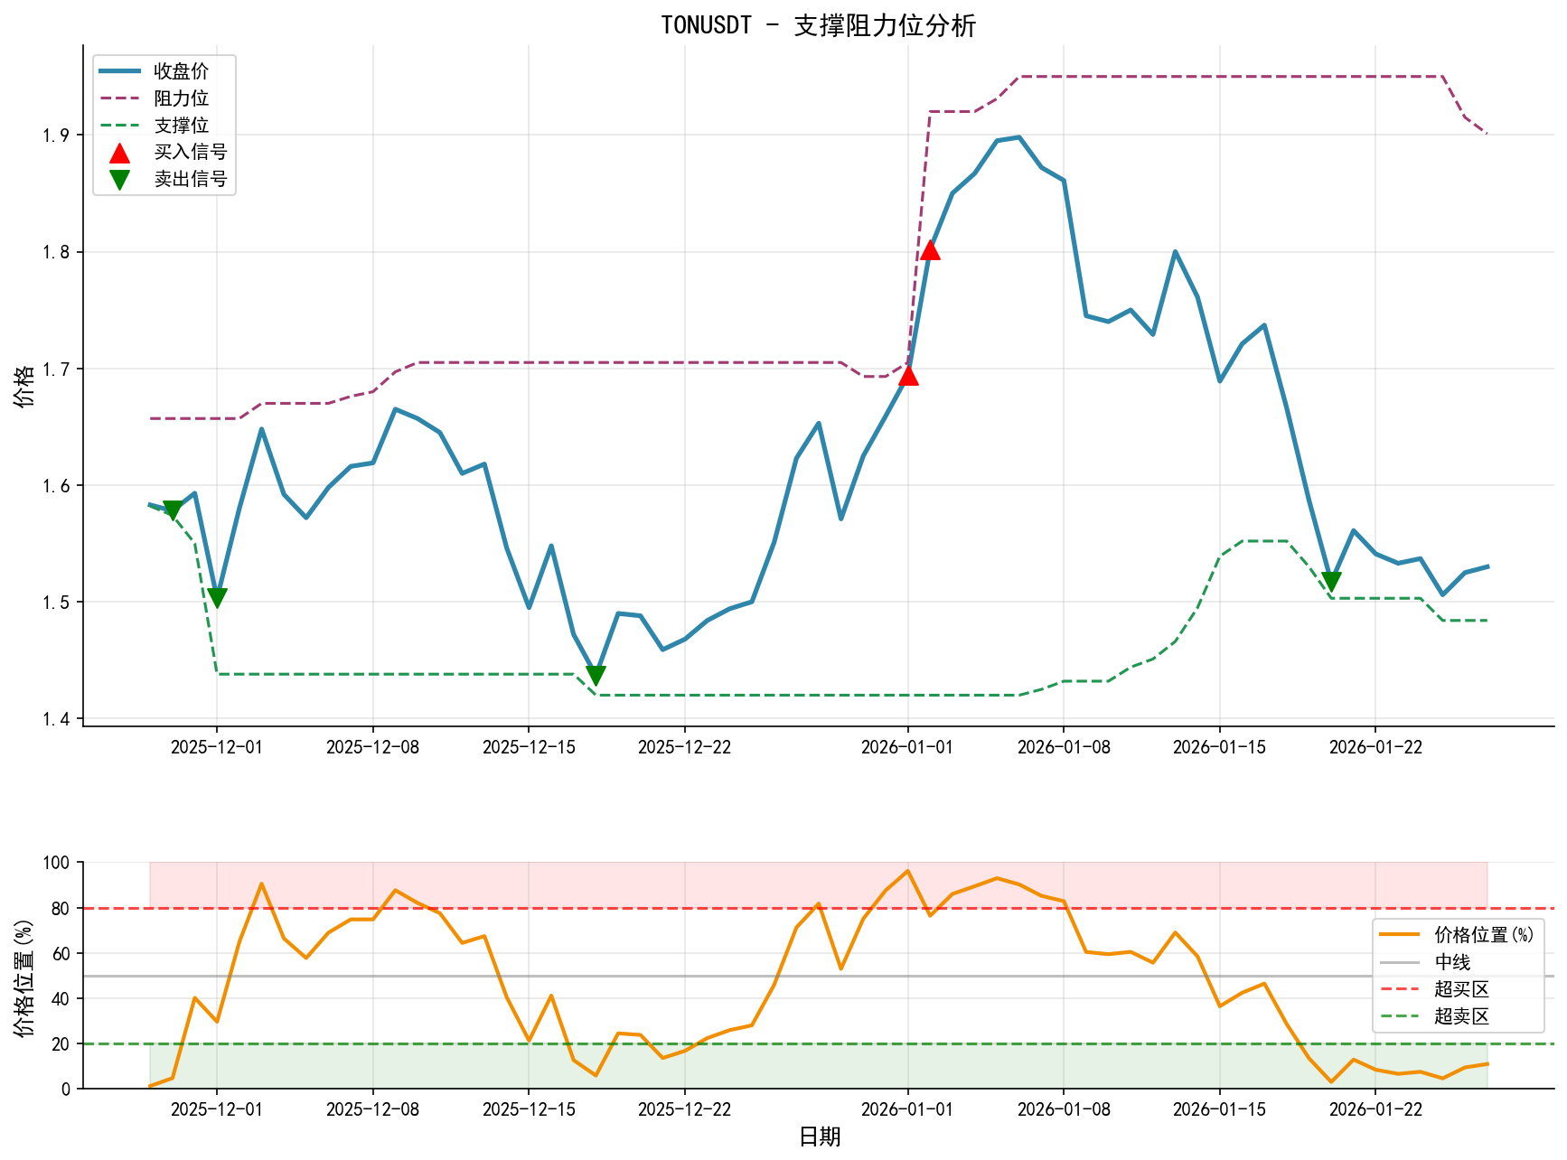Viewport: 1567px width, 1160px height.
Task: Click the lower buy signal triangle near 2026-01-01
Action: coord(910,375)
